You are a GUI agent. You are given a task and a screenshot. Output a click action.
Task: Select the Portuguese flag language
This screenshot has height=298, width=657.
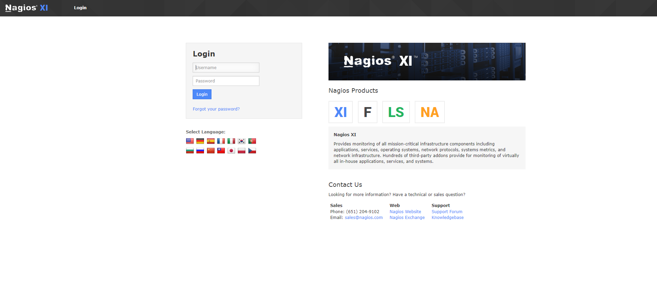click(x=252, y=141)
